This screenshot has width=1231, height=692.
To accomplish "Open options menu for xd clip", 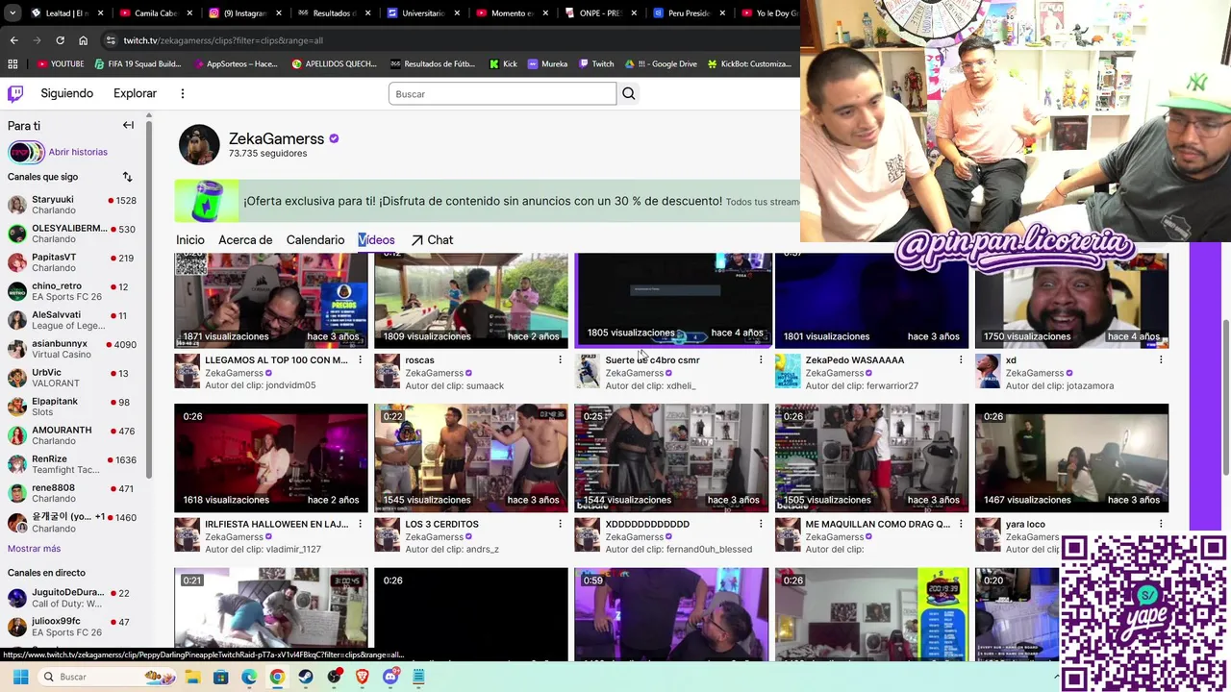I will coord(1160,360).
